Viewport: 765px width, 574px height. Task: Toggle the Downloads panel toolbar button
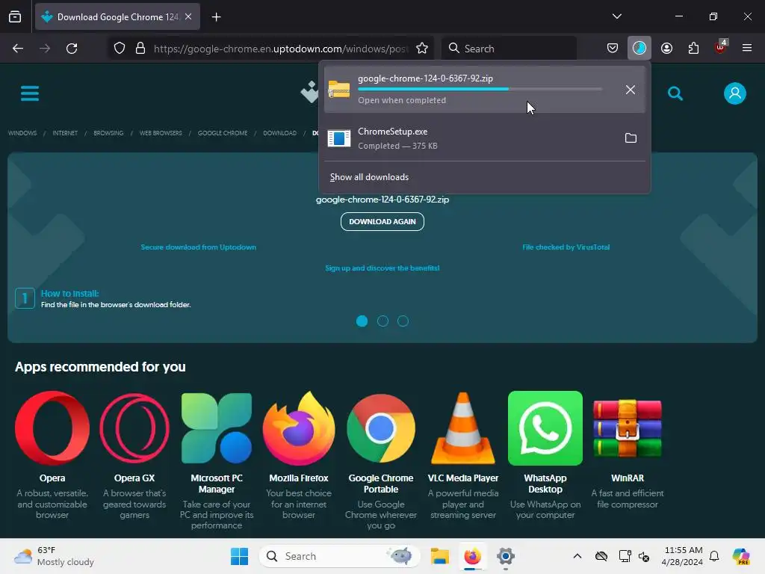(639, 49)
